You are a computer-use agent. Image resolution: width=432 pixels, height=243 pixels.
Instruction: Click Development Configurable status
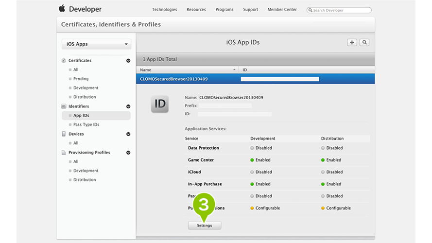coord(265,208)
